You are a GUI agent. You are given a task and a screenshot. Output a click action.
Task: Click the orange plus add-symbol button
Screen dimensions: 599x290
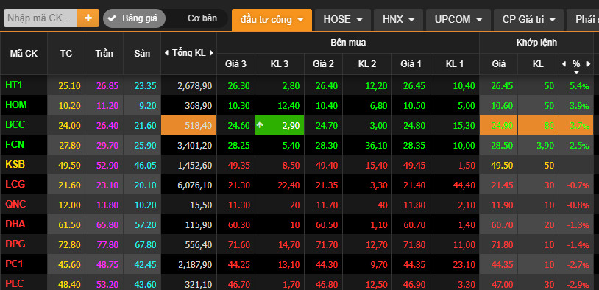pyautogui.click(x=88, y=18)
